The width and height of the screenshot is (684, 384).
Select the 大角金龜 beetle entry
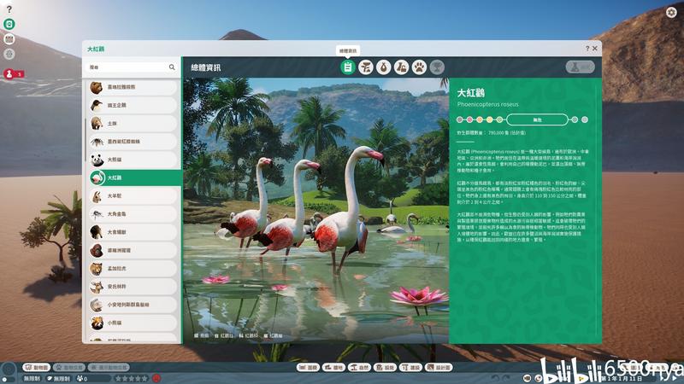[x=133, y=214]
